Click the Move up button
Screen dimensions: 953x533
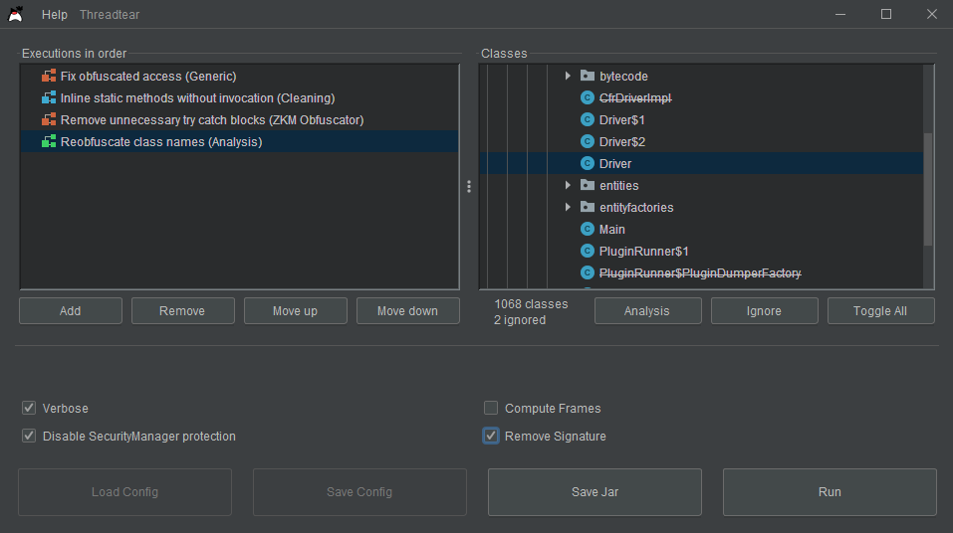296,311
